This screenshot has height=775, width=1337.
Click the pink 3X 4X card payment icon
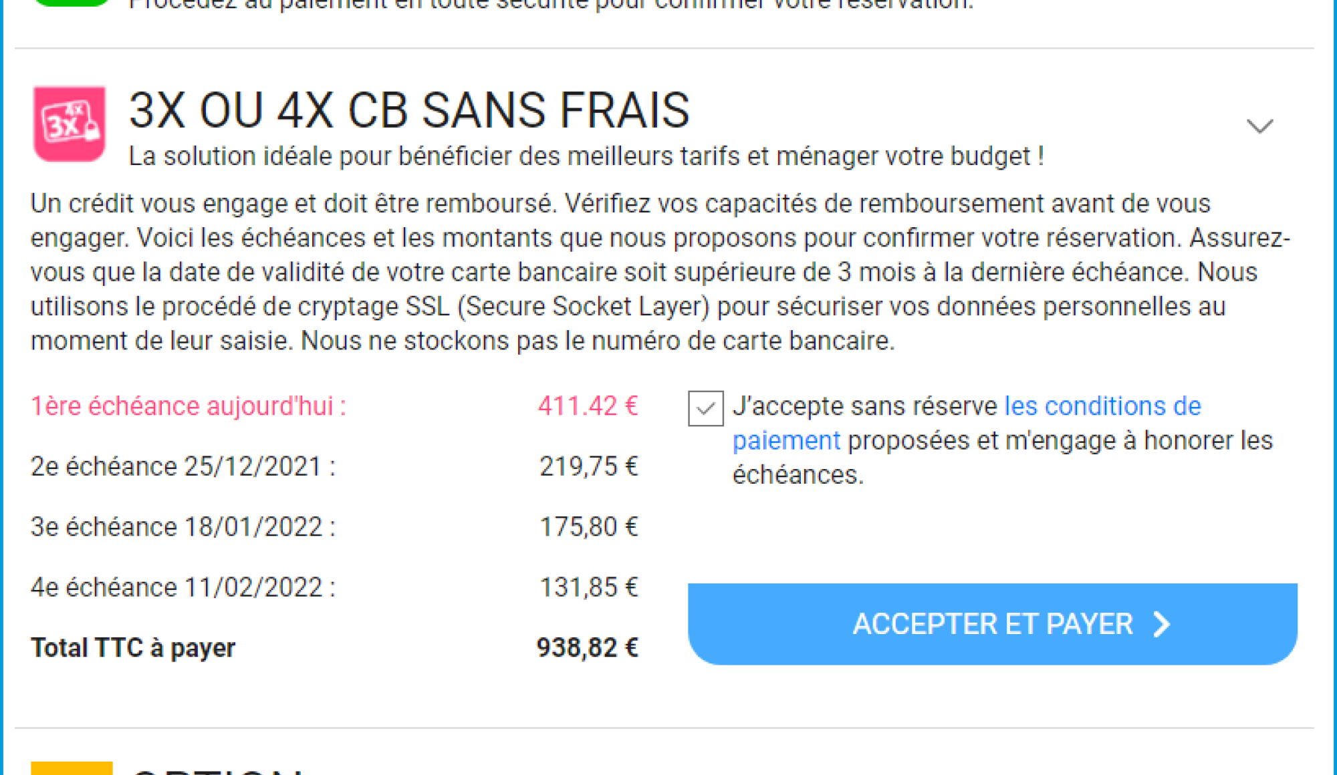click(70, 124)
